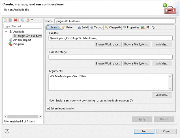Switch to the JRE tab
This screenshot has width=180, height=138.
pos(145,27)
